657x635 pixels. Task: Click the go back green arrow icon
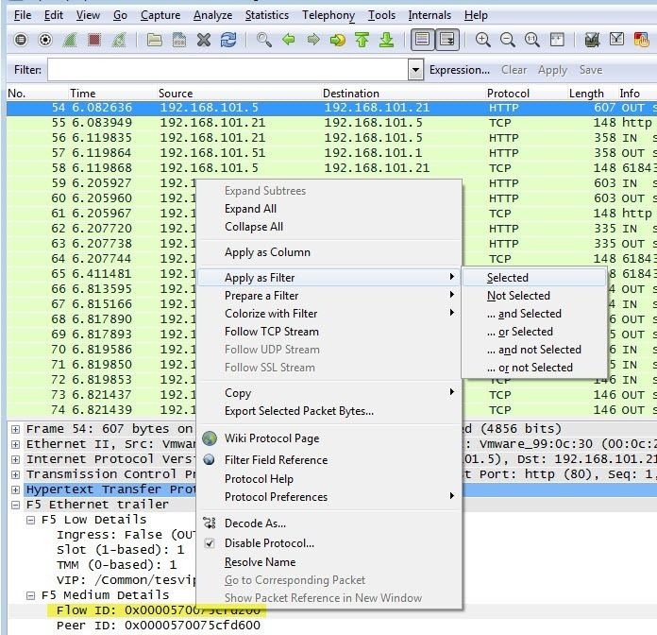[x=288, y=41]
